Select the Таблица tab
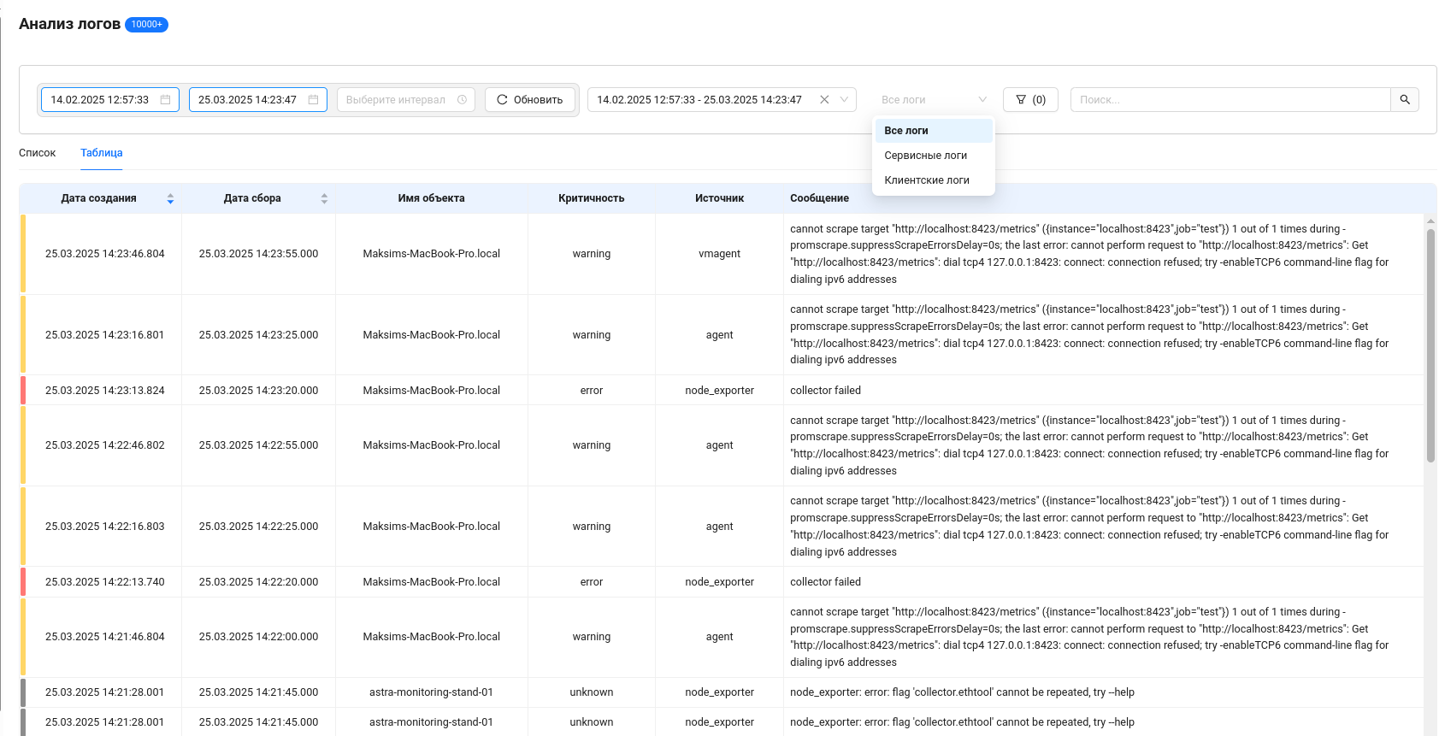 (x=102, y=153)
